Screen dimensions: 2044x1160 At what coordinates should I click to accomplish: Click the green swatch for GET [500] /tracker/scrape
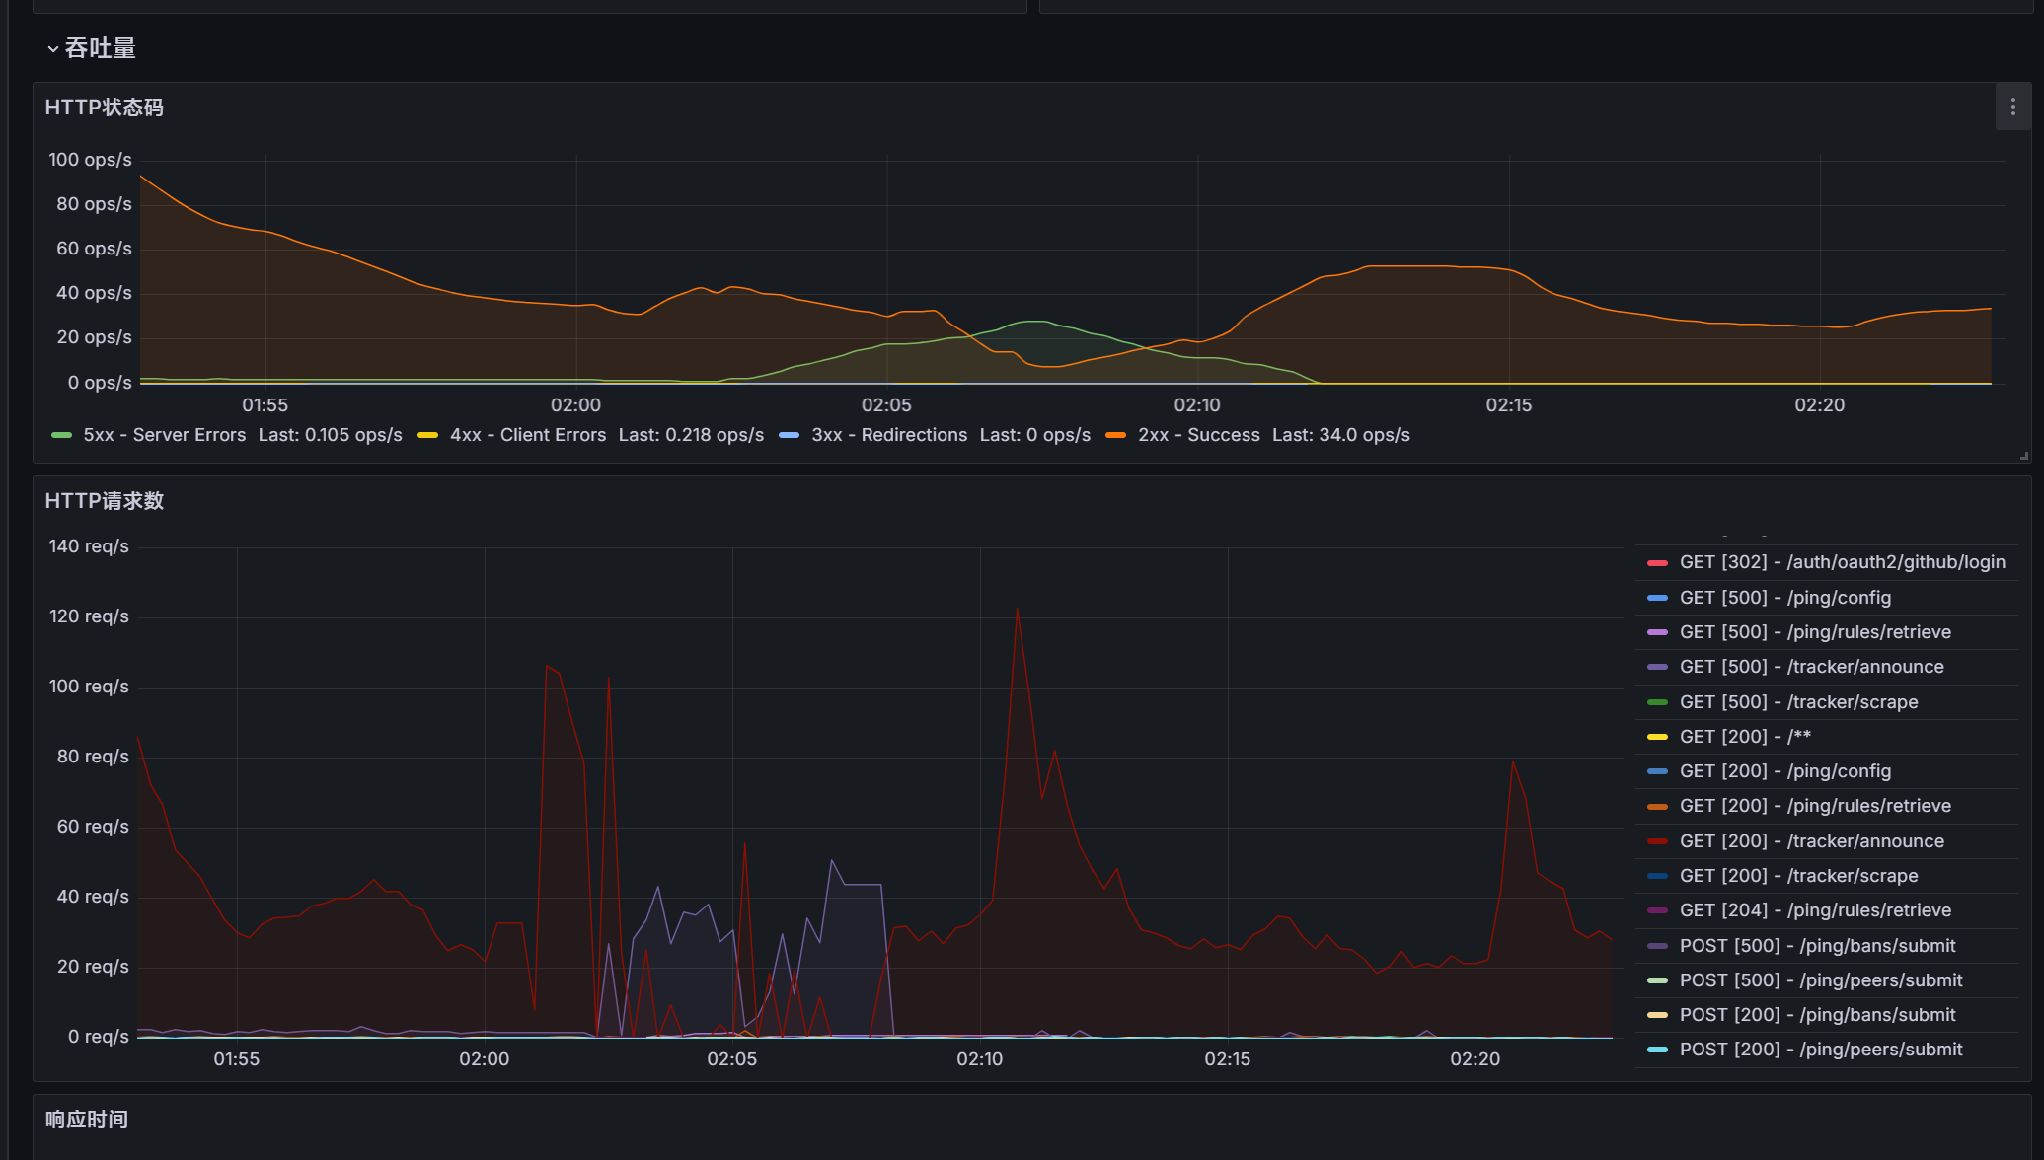click(1657, 702)
